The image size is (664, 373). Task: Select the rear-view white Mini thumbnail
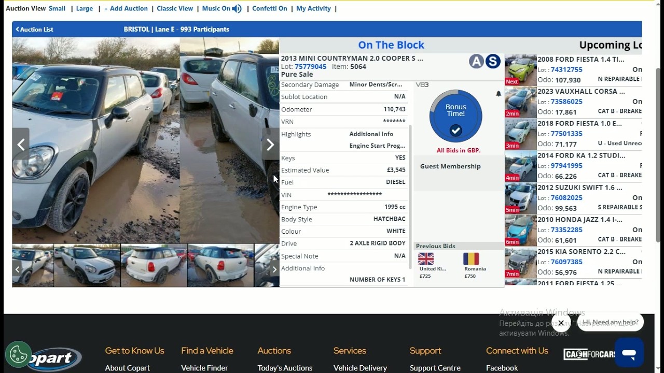pos(154,265)
